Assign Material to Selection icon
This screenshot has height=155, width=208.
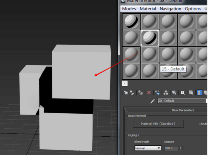coord(141,93)
